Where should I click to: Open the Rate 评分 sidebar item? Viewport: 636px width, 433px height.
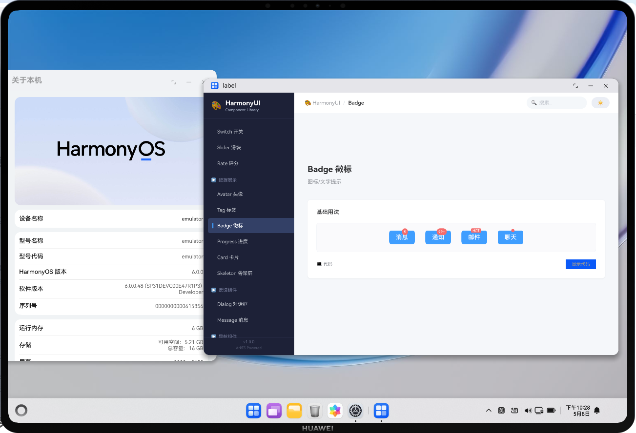click(251, 163)
